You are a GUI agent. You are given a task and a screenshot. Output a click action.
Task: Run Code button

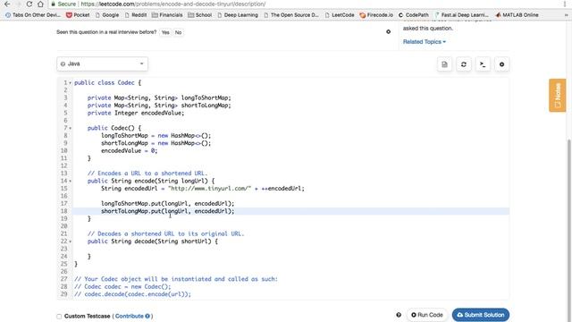[427, 315]
